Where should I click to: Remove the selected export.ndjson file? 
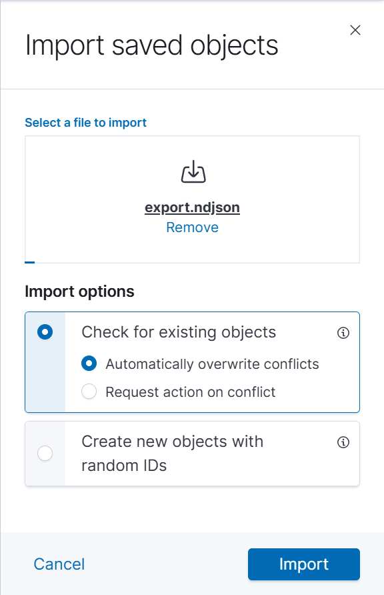tap(192, 227)
